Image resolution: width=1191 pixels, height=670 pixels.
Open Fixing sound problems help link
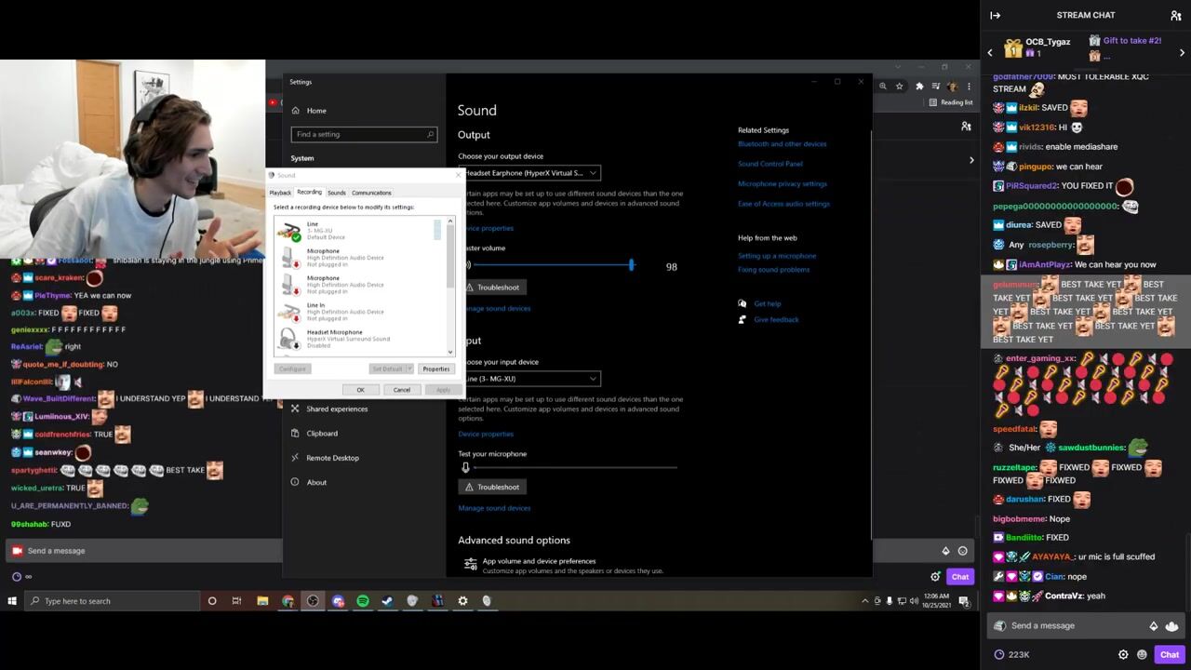pos(773,270)
